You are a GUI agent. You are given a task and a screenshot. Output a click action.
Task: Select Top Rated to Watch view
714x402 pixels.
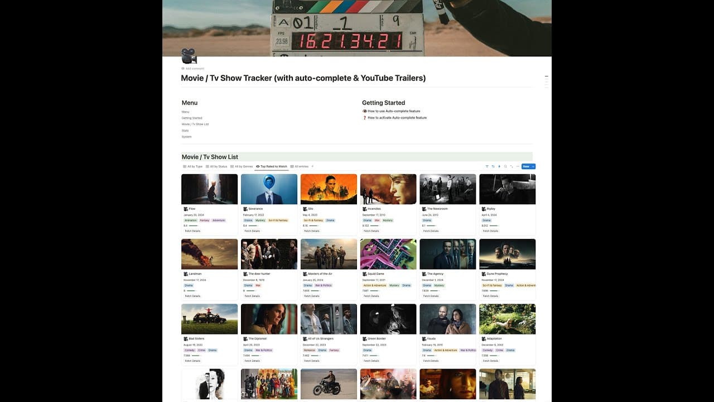tap(272, 166)
